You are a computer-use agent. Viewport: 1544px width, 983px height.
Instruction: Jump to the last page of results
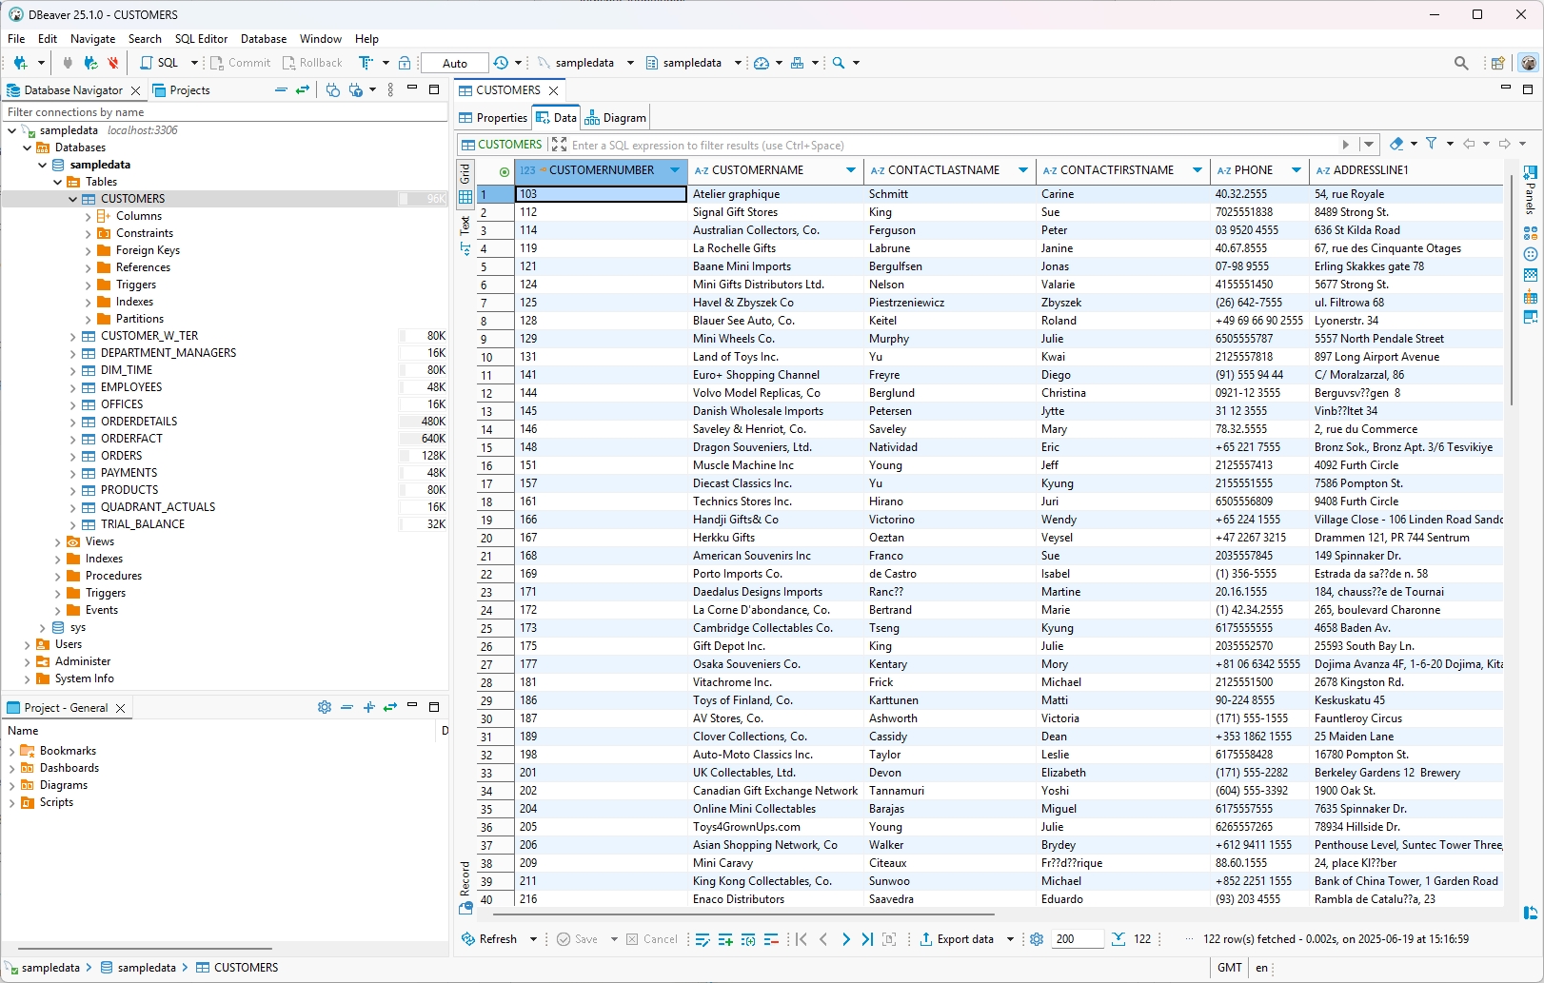(x=867, y=939)
